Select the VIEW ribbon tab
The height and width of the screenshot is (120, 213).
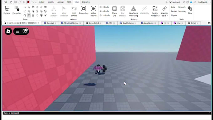tap(77, 2)
